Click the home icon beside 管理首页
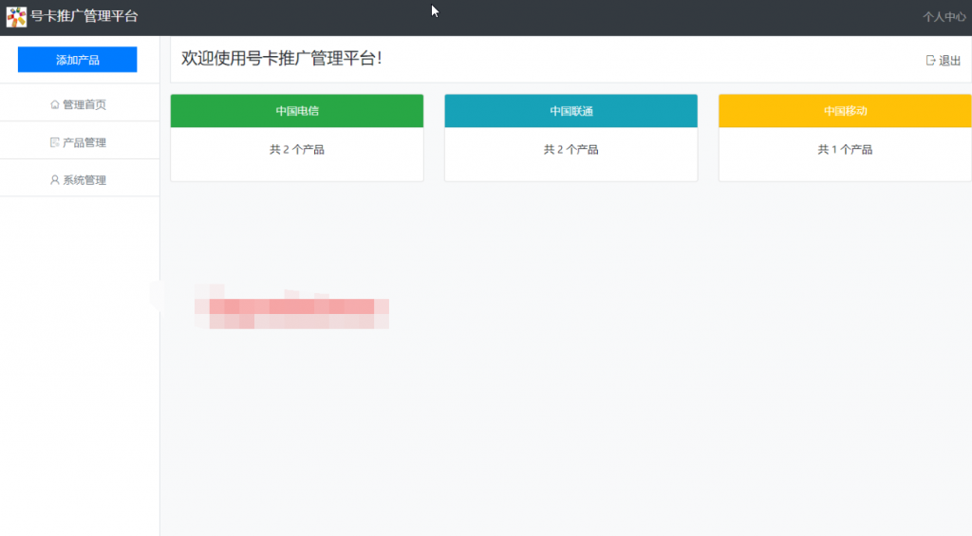972x536 pixels. [x=54, y=104]
